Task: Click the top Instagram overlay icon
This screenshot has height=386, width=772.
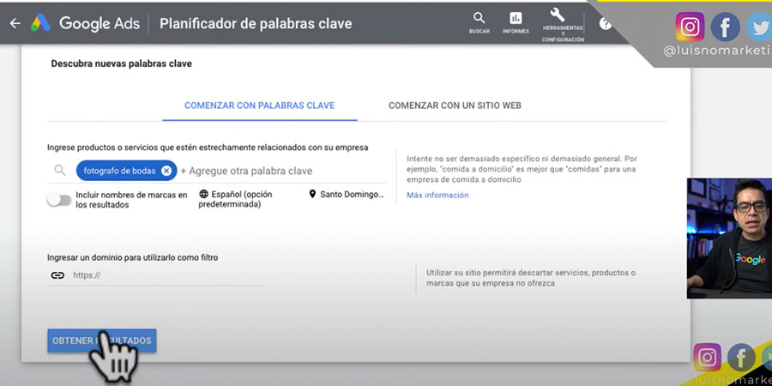Action: click(690, 27)
